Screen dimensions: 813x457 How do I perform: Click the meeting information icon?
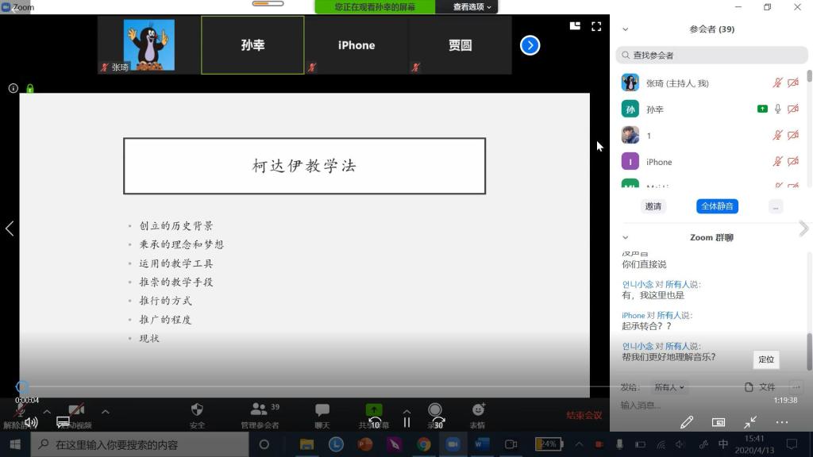[x=13, y=89]
